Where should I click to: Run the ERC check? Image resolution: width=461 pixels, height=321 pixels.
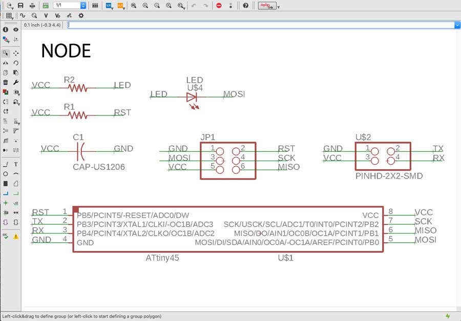pos(6,236)
